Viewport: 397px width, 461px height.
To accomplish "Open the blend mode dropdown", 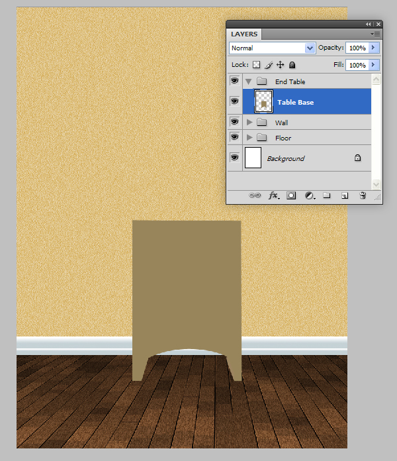I will 272,48.
